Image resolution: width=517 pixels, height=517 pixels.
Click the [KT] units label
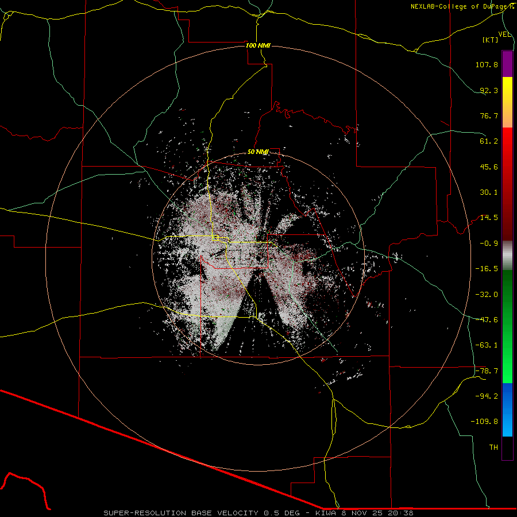[490, 40]
